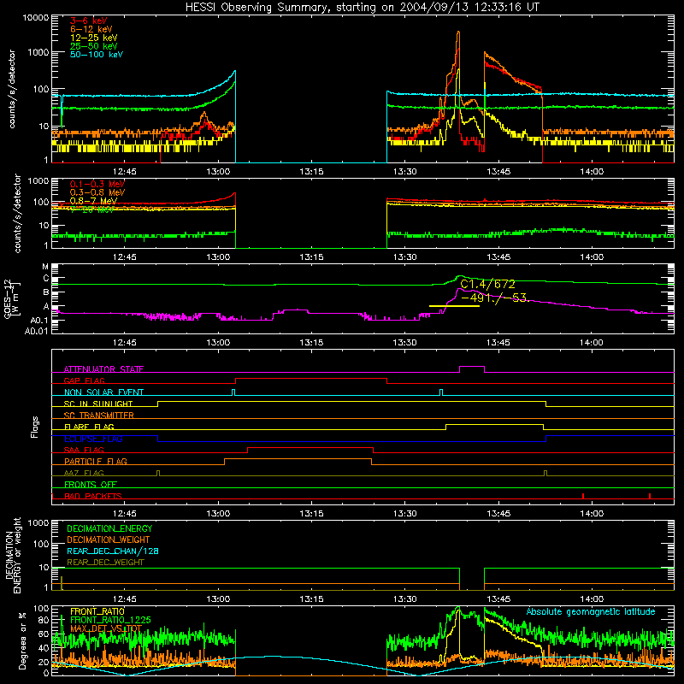Click the 13:45 time tick under MeV panel
The image size is (684, 684).
click(x=498, y=257)
